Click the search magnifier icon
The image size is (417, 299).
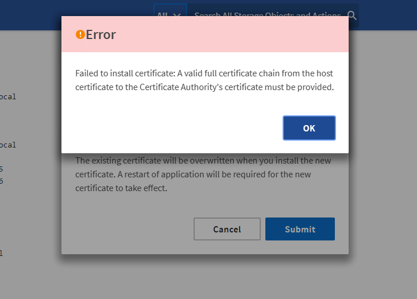352,15
